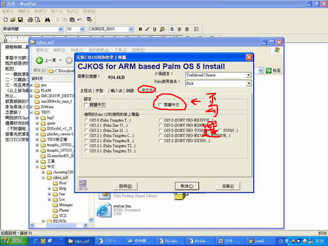This screenshot has width=328, height=246.
Task: Click scroll-down arrow of Explorer folder tree
Action: 91,220
